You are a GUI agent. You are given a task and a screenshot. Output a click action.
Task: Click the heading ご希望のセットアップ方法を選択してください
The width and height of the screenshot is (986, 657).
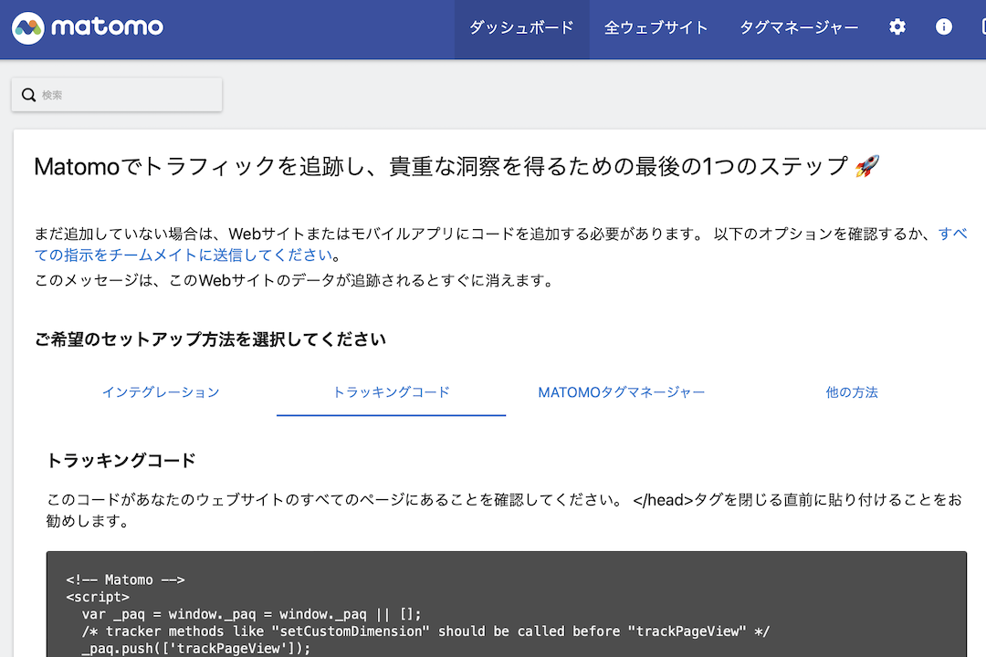[210, 339]
